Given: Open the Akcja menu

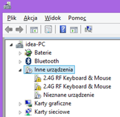Looking at the screenshot, I should pyautogui.click(x=31, y=18).
